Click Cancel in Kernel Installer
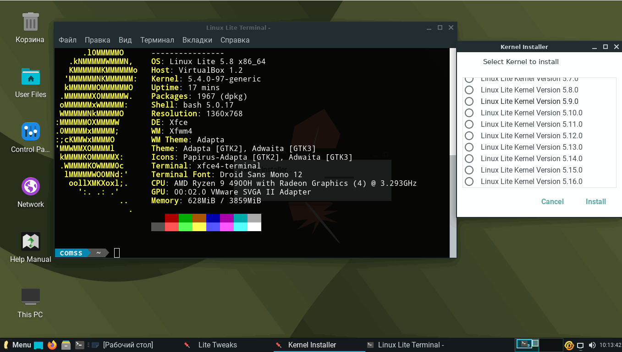Viewport: 622px width, 352px height. coord(552,201)
